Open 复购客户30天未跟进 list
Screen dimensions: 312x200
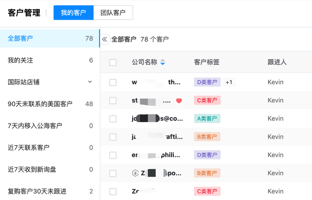[x=37, y=191]
